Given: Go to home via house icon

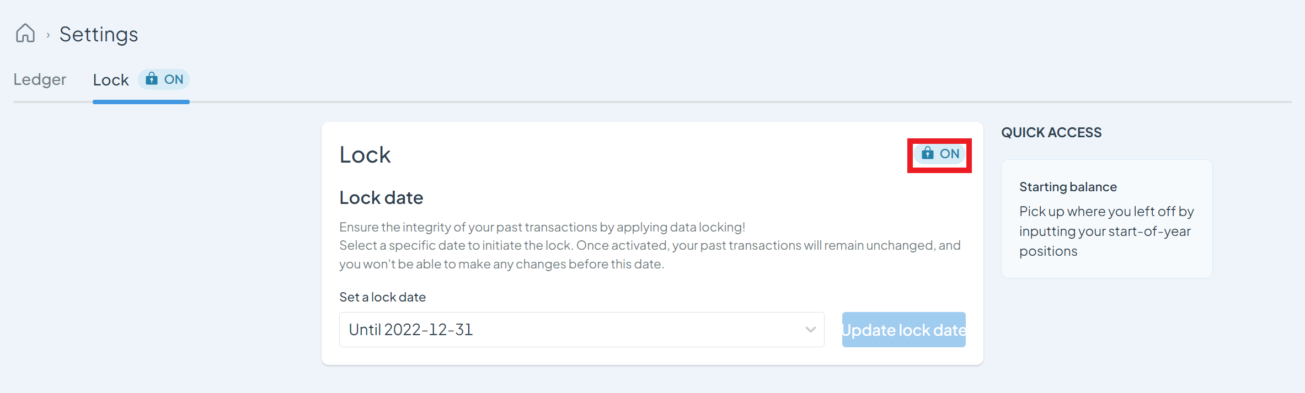Looking at the screenshot, I should pyautogui.click(x=25, y=34).
